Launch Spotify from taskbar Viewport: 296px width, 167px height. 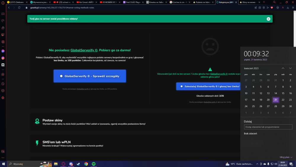94,164
